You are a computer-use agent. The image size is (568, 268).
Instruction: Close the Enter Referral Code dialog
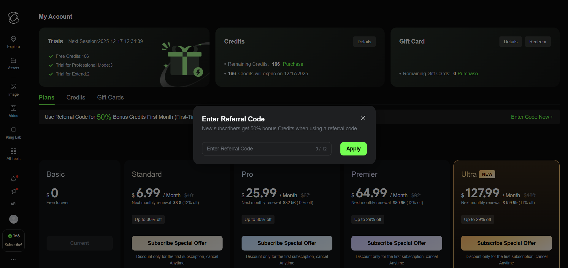click(363, 118)
